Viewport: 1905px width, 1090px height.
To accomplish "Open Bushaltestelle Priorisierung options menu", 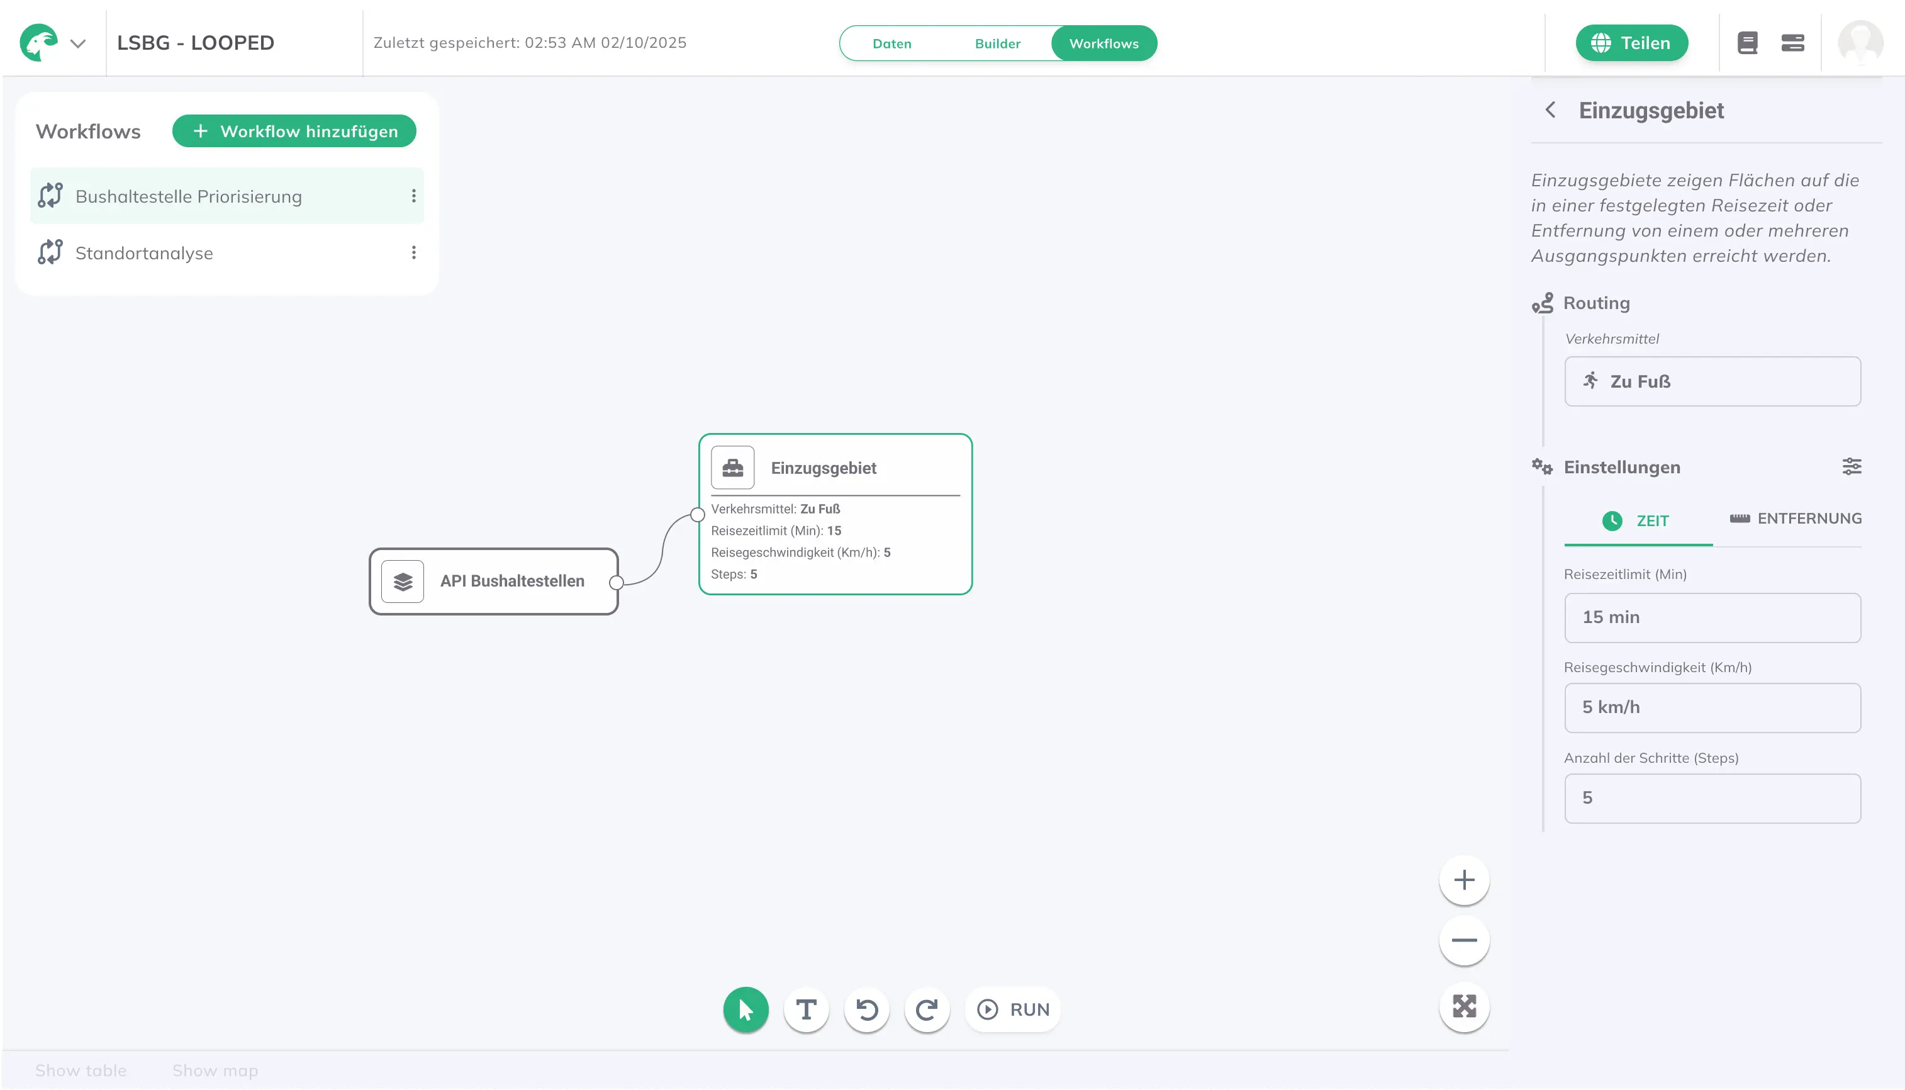I will tap(413, 196).
